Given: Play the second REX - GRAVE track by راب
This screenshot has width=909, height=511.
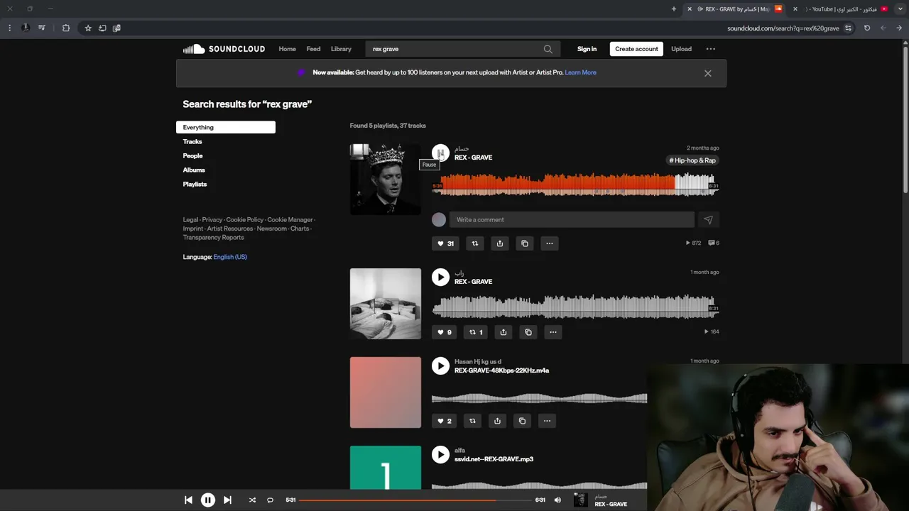Looking at the screenshot, I should tap(440, 277).
